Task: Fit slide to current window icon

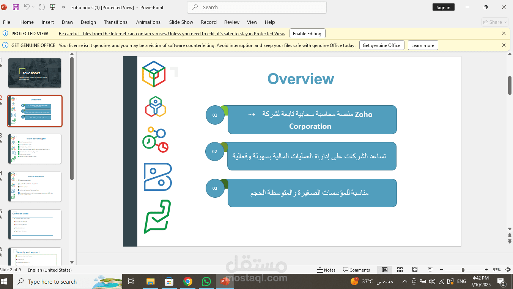Action: (508, 270)
